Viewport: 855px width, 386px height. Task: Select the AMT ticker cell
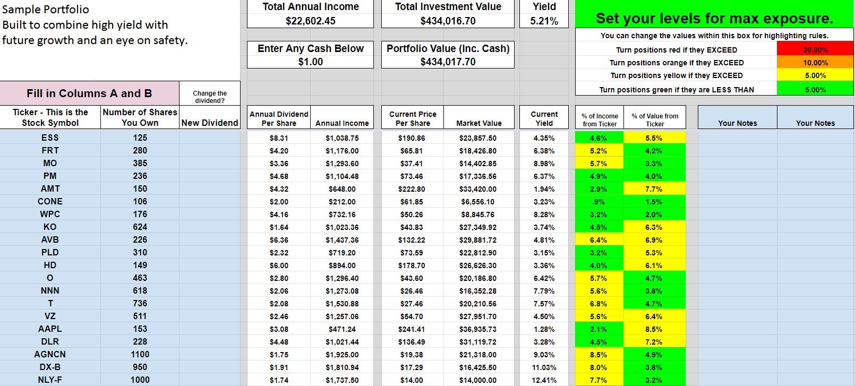pyautogui.click(x=50, y=188)
